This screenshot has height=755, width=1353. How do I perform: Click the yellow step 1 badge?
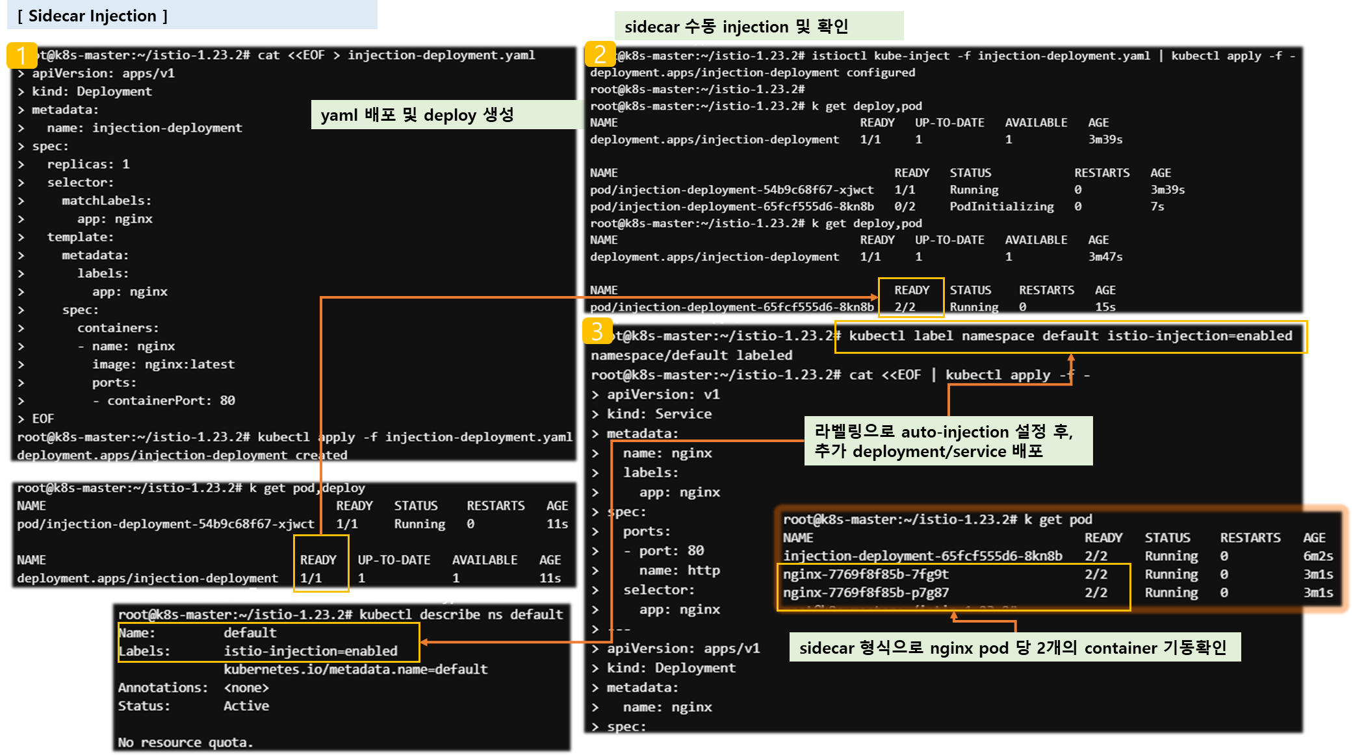(x=21, y=56)
